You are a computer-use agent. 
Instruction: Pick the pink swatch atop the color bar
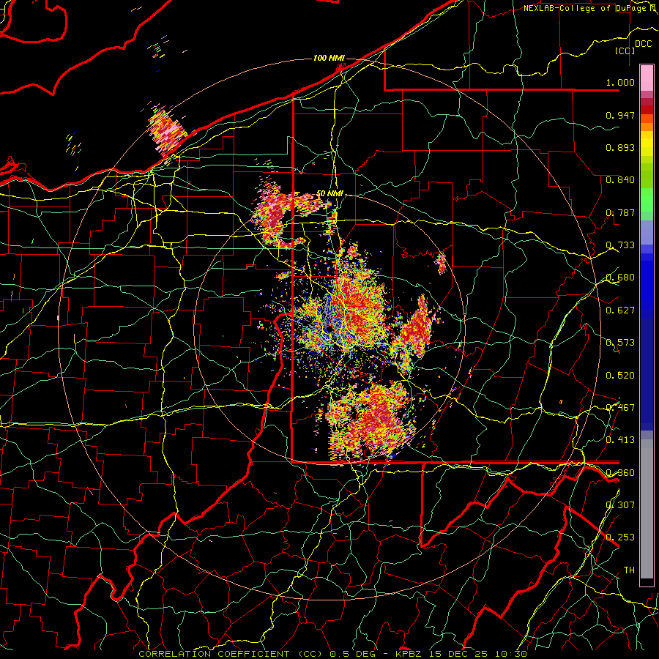coord(647,78)
